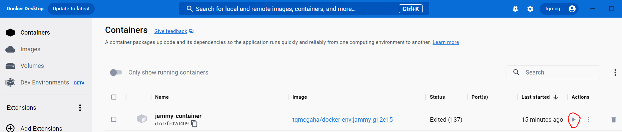
Task: Open the Learn more link
Action: pos(446,42)
